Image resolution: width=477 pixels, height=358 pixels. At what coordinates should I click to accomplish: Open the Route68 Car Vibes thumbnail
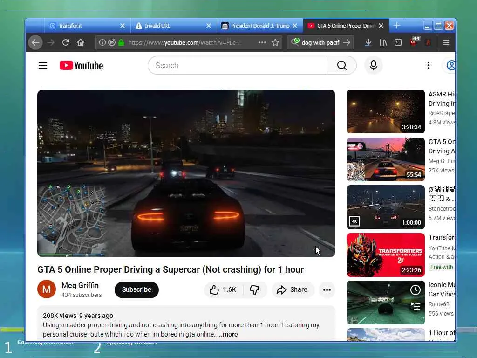(385, 303)
